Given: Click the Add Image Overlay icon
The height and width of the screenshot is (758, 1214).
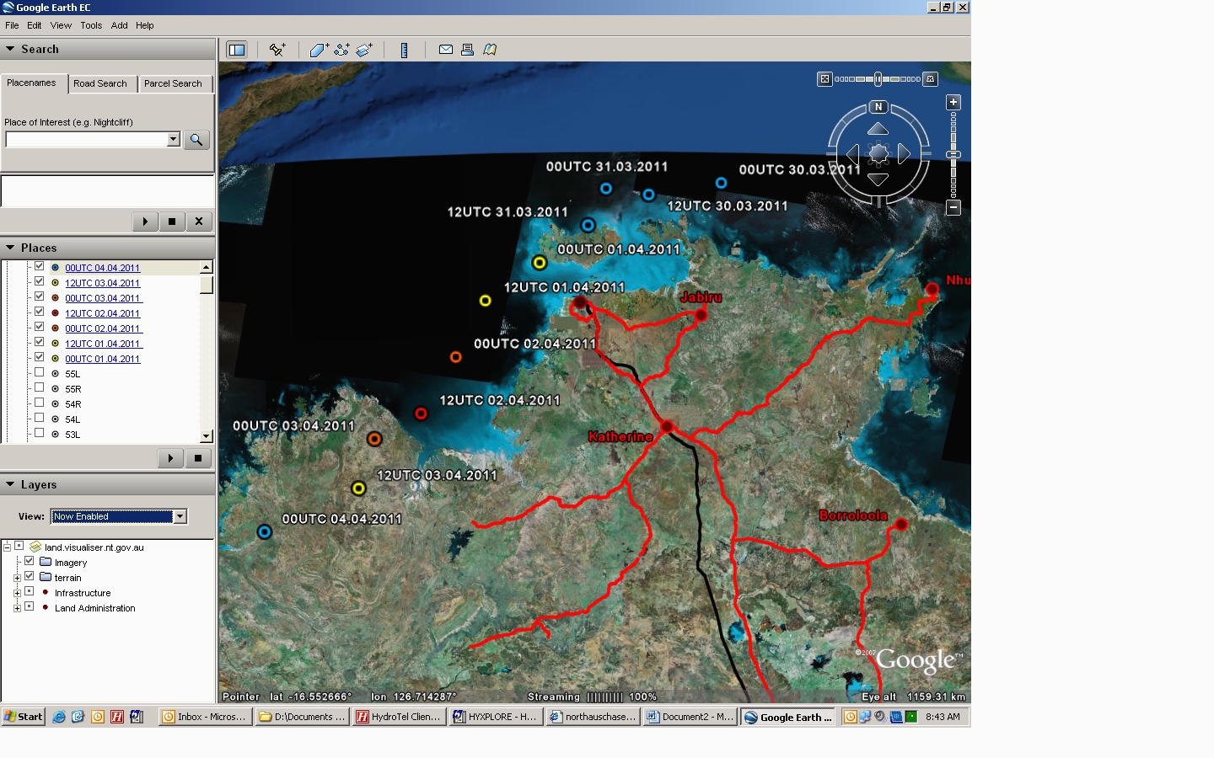Looking at the screenshot, I should click(x=364, y=50).
